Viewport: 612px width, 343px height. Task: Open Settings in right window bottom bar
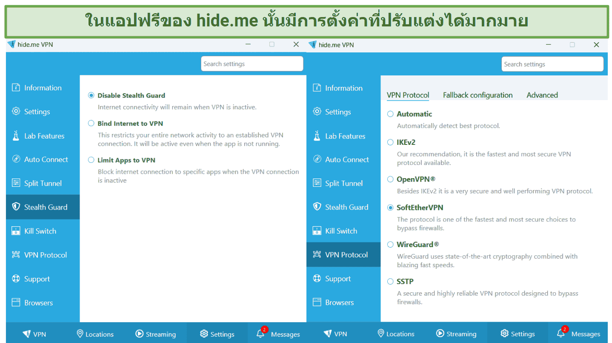(518, 333)
